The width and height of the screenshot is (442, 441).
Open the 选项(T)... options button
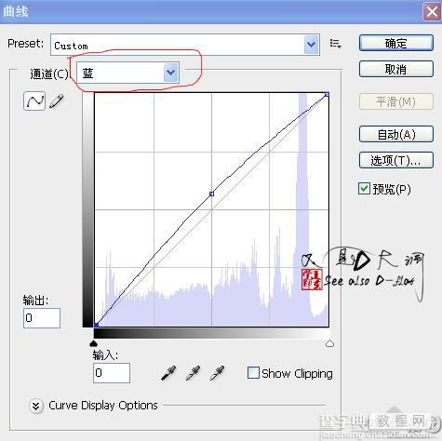coord(396,160)
